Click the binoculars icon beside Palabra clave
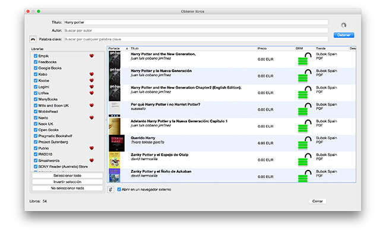Viewport: 386px width, 232px height. [x=33, y=39]
